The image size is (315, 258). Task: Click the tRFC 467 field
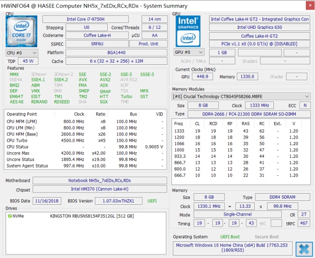[x=304, y=223]
